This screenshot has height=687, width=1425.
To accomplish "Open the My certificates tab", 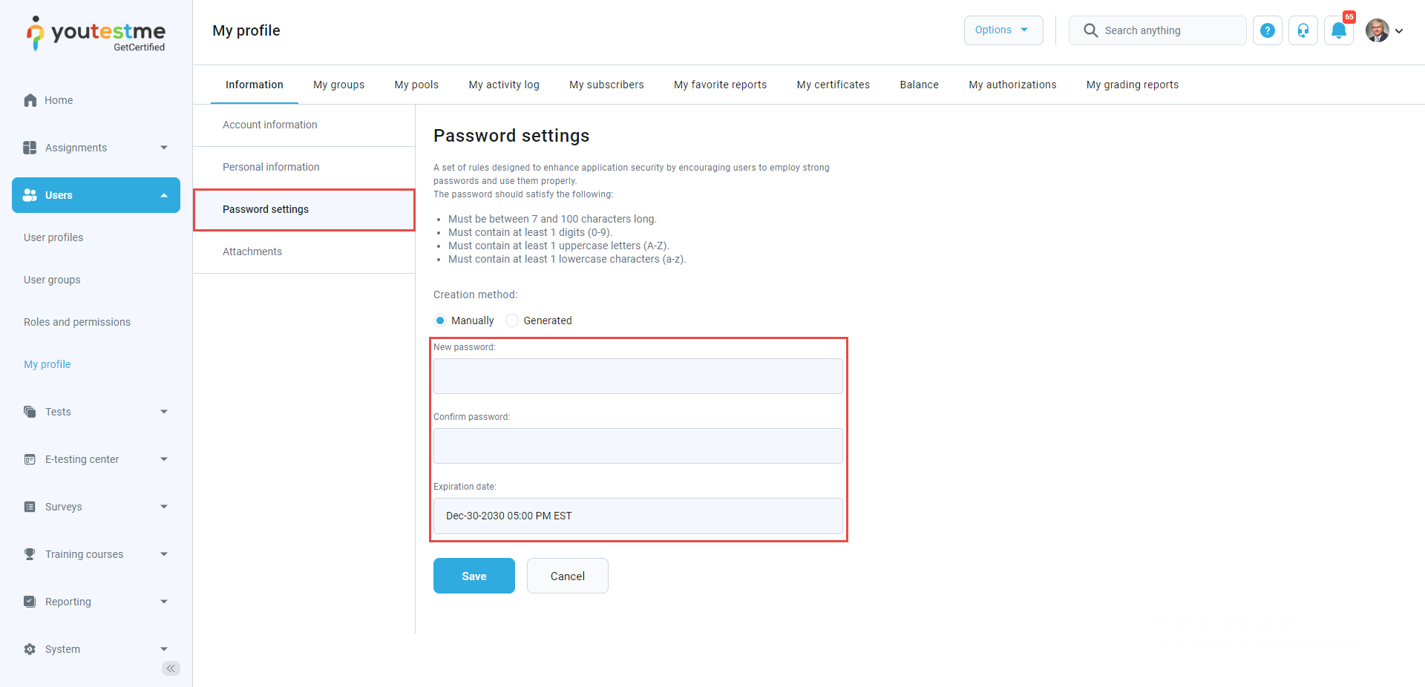I will (833, 85).
